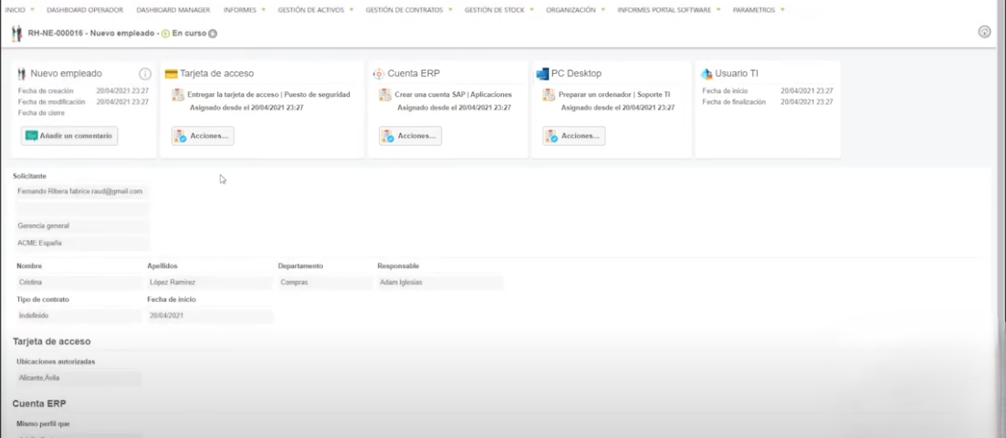
Task: Click the 'Mismo perfil que' label
Action: [44, 424]
